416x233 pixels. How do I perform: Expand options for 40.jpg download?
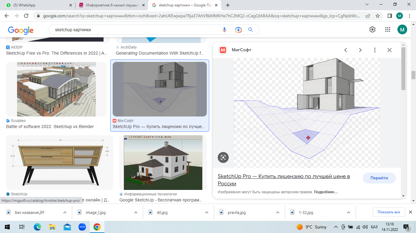click(207, 212)
